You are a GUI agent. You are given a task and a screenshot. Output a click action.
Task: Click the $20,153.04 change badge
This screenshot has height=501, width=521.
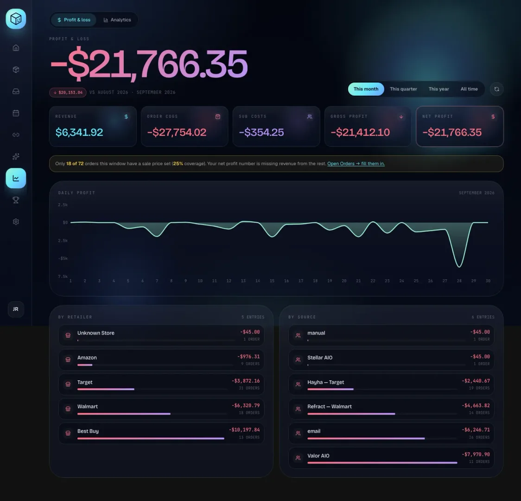[68, 92]
